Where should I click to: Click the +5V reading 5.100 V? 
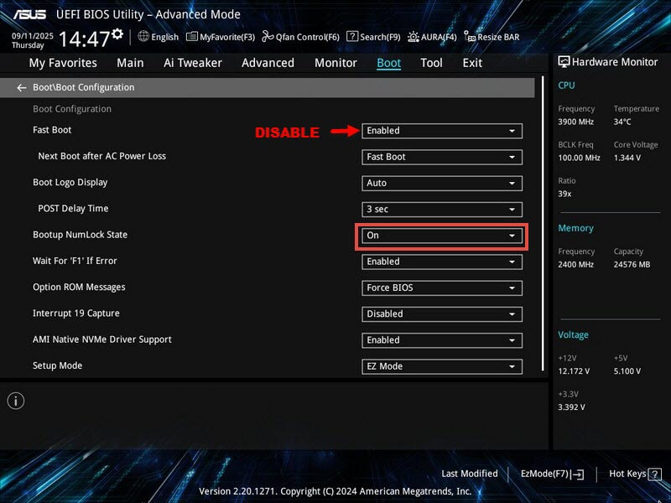(627, 371)
